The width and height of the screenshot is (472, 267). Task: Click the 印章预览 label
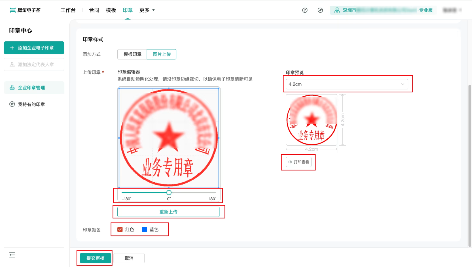click(x=295, y=72)
